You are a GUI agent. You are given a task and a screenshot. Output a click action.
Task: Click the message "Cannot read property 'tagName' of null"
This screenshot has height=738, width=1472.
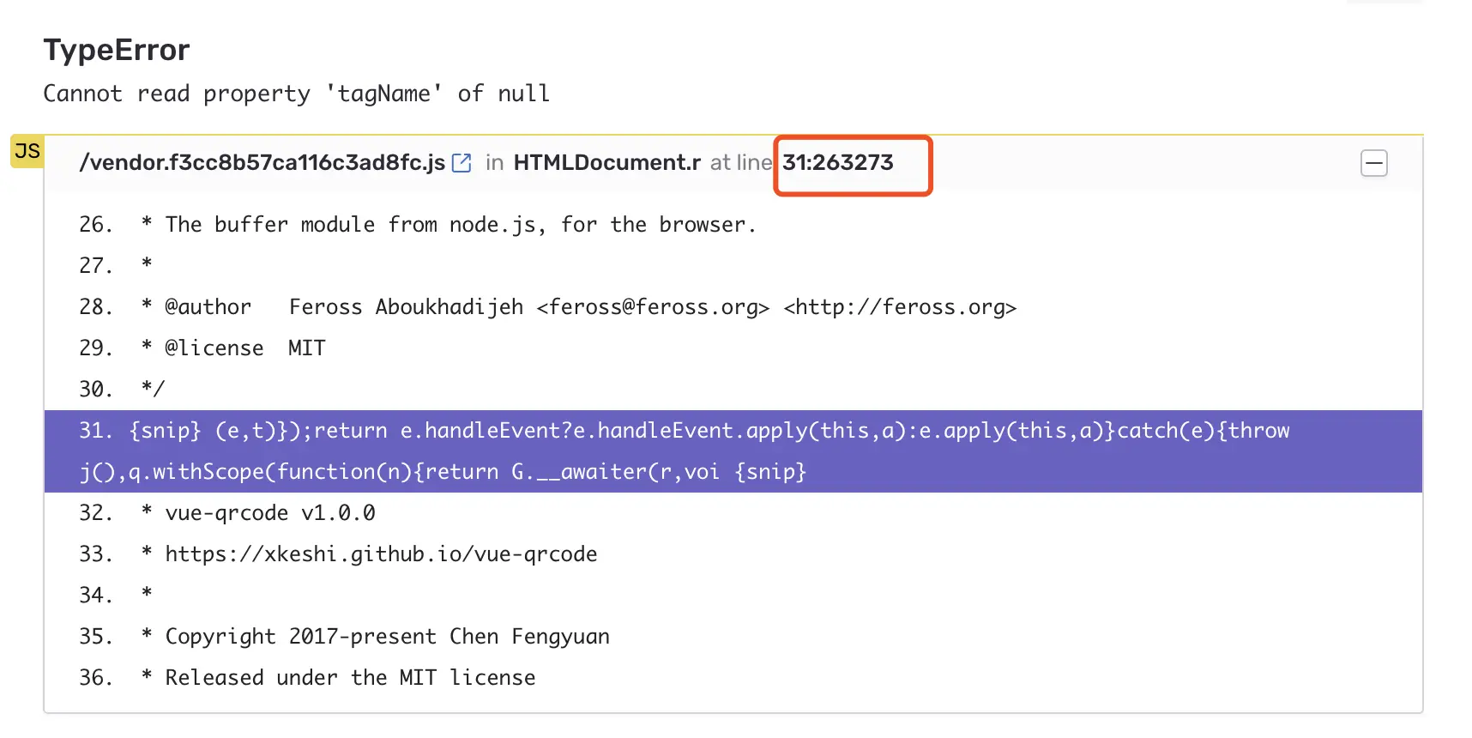[297, 94]
